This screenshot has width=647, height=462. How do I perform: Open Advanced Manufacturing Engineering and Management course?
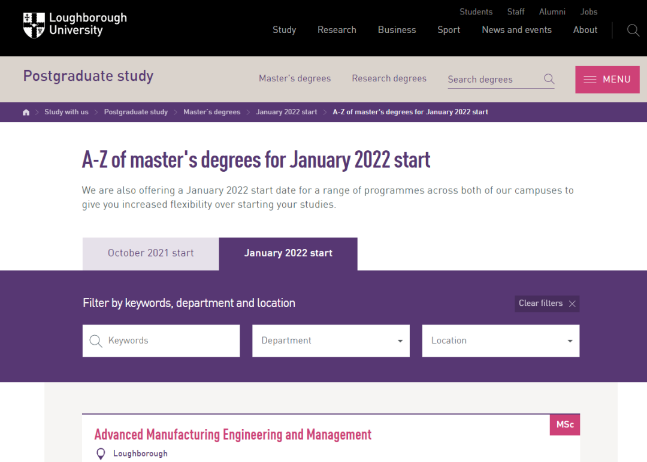point(232,435)
